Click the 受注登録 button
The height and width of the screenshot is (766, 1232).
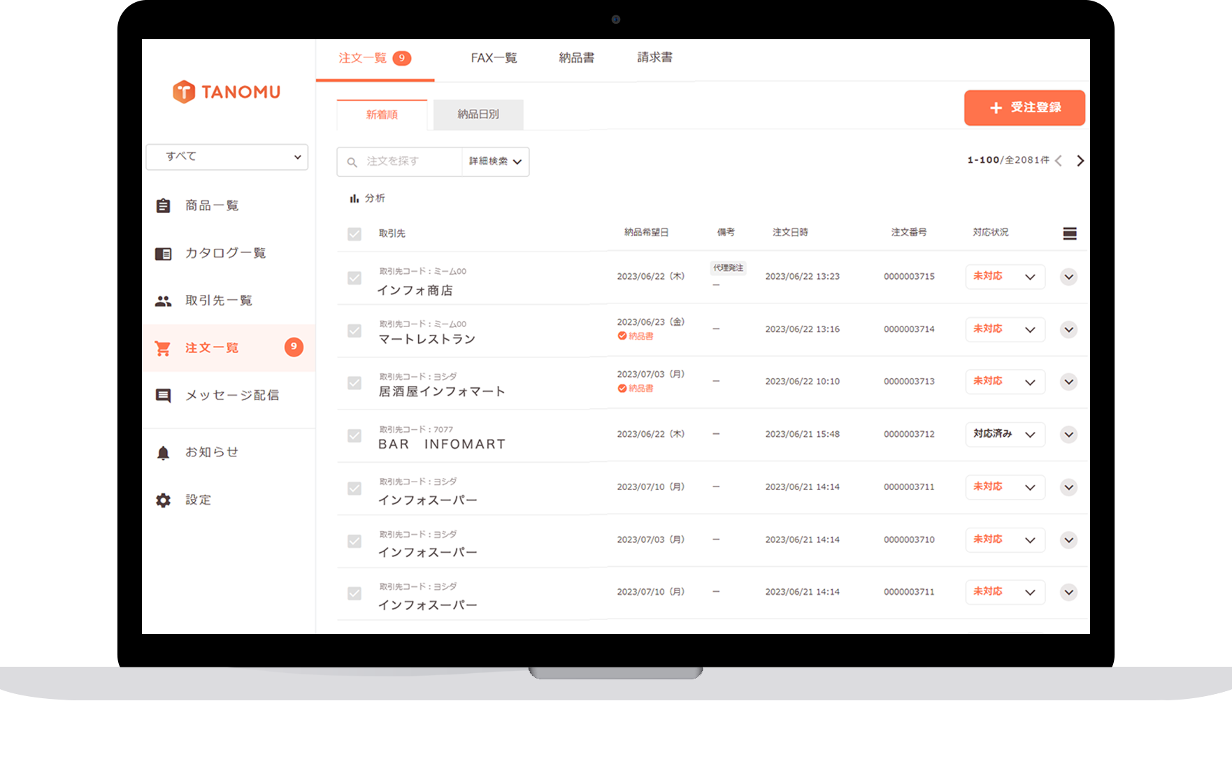[1024, 108]
